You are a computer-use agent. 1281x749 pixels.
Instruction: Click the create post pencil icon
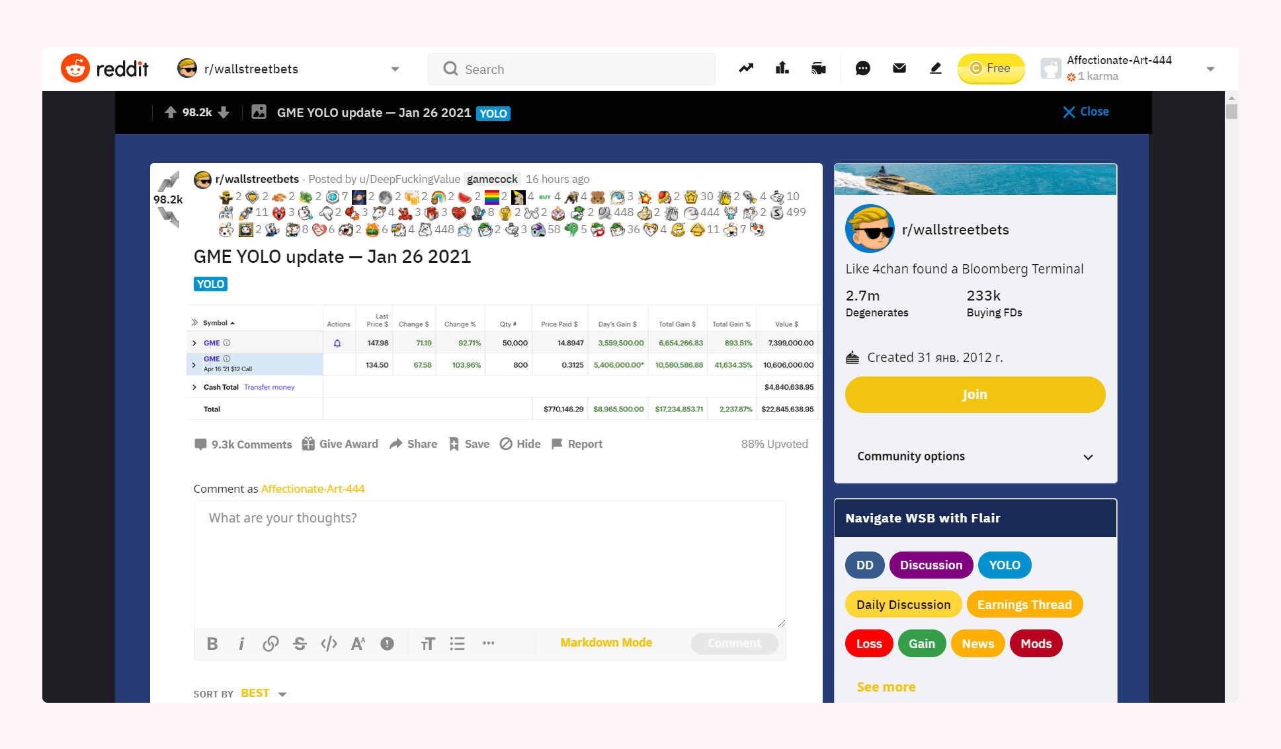935,68
